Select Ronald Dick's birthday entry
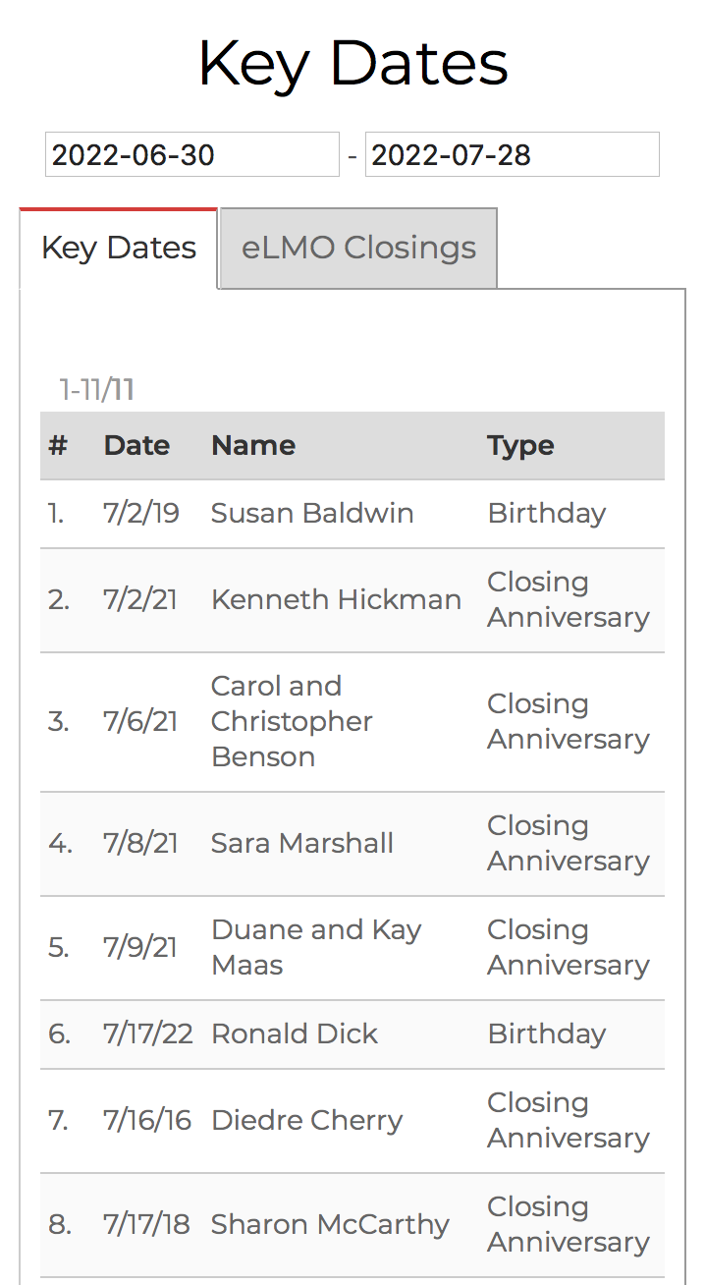Screen dimensions: 705x1285 [x=293, y=1034]
